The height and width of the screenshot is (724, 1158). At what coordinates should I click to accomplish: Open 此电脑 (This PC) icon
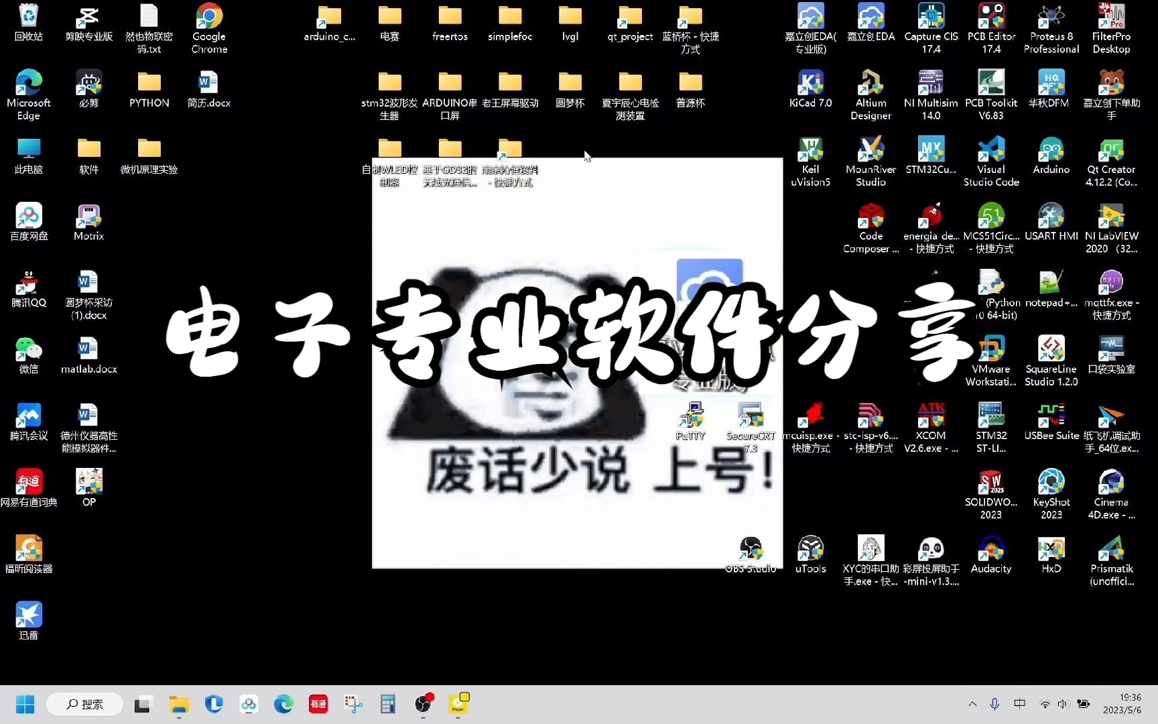(x=28, y=155)
